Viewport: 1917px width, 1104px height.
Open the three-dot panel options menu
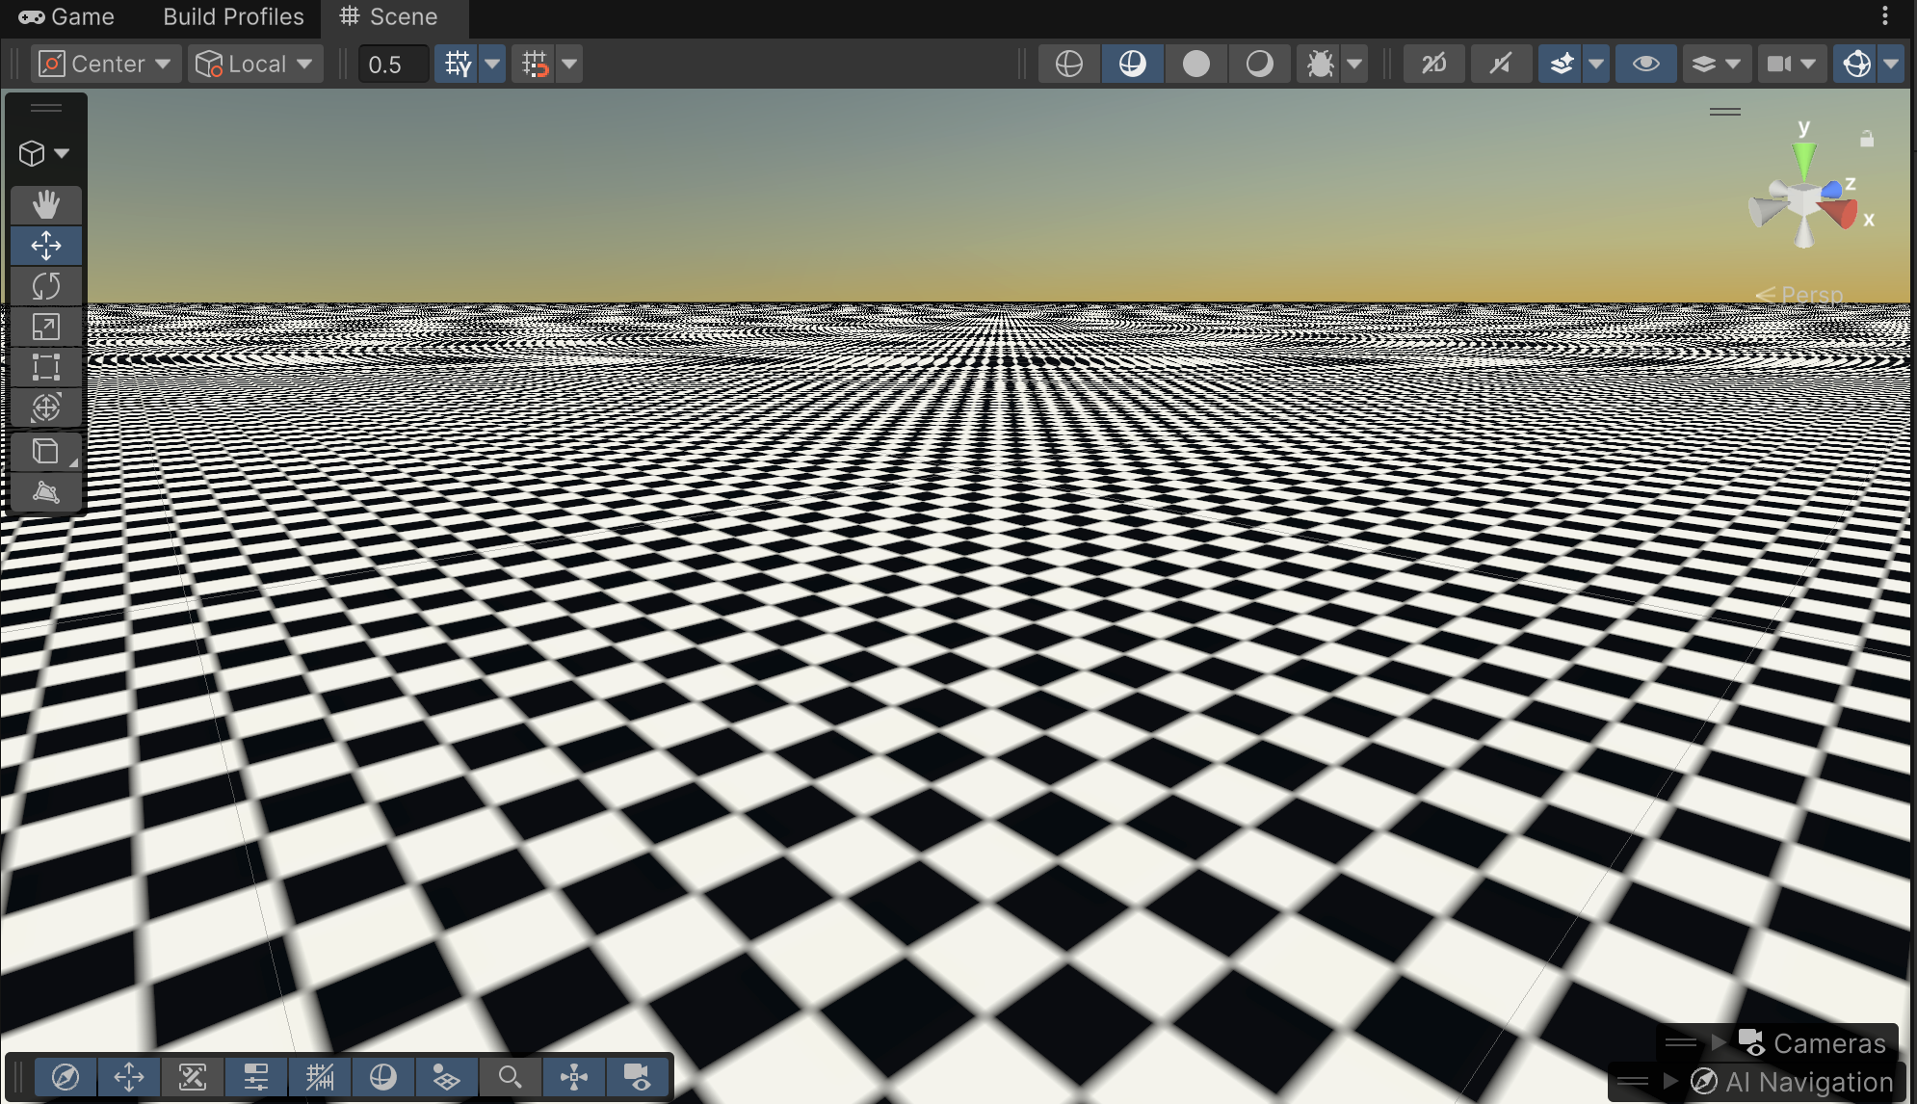1885,15
